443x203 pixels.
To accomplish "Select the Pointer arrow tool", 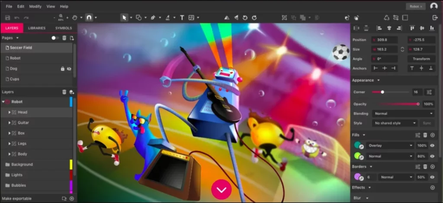I will click(x=124, y=17).
